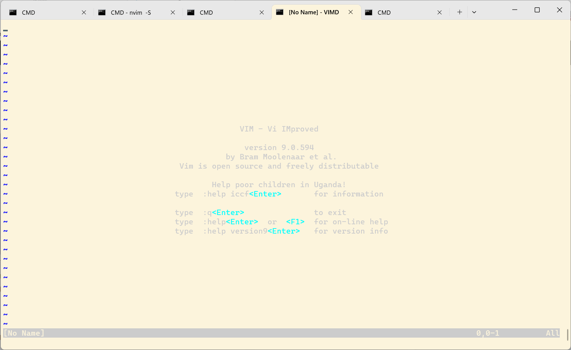
Task: Expand the window with the maximize control
Action: pyautogui.click(x=537, y=10)
